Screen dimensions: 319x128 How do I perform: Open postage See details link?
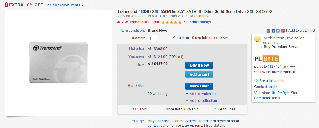pyautogui.click(x=216, y=126)
